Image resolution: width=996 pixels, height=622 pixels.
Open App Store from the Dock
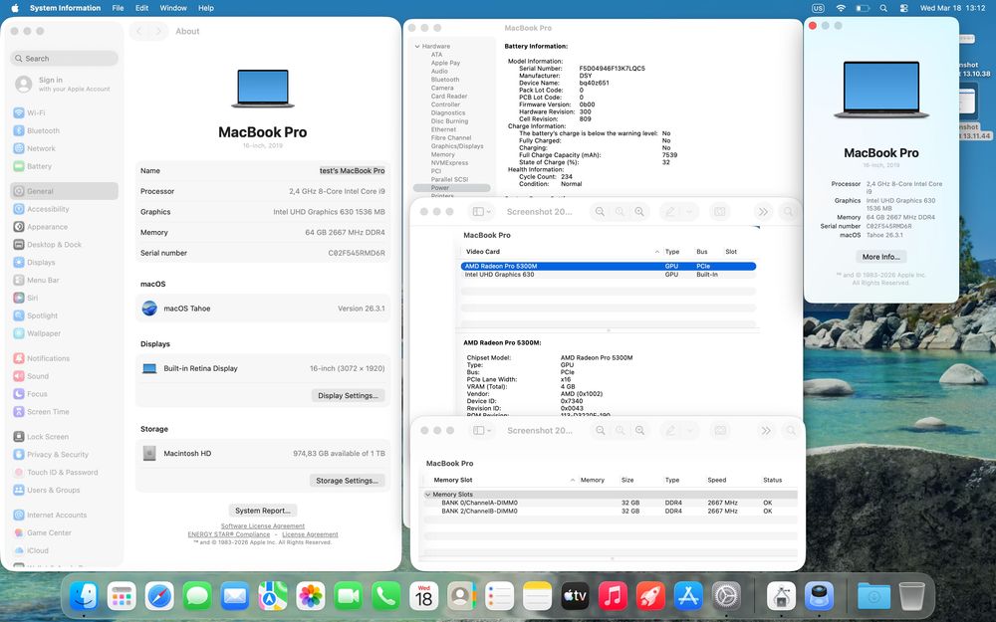click(x=688, y=596)
